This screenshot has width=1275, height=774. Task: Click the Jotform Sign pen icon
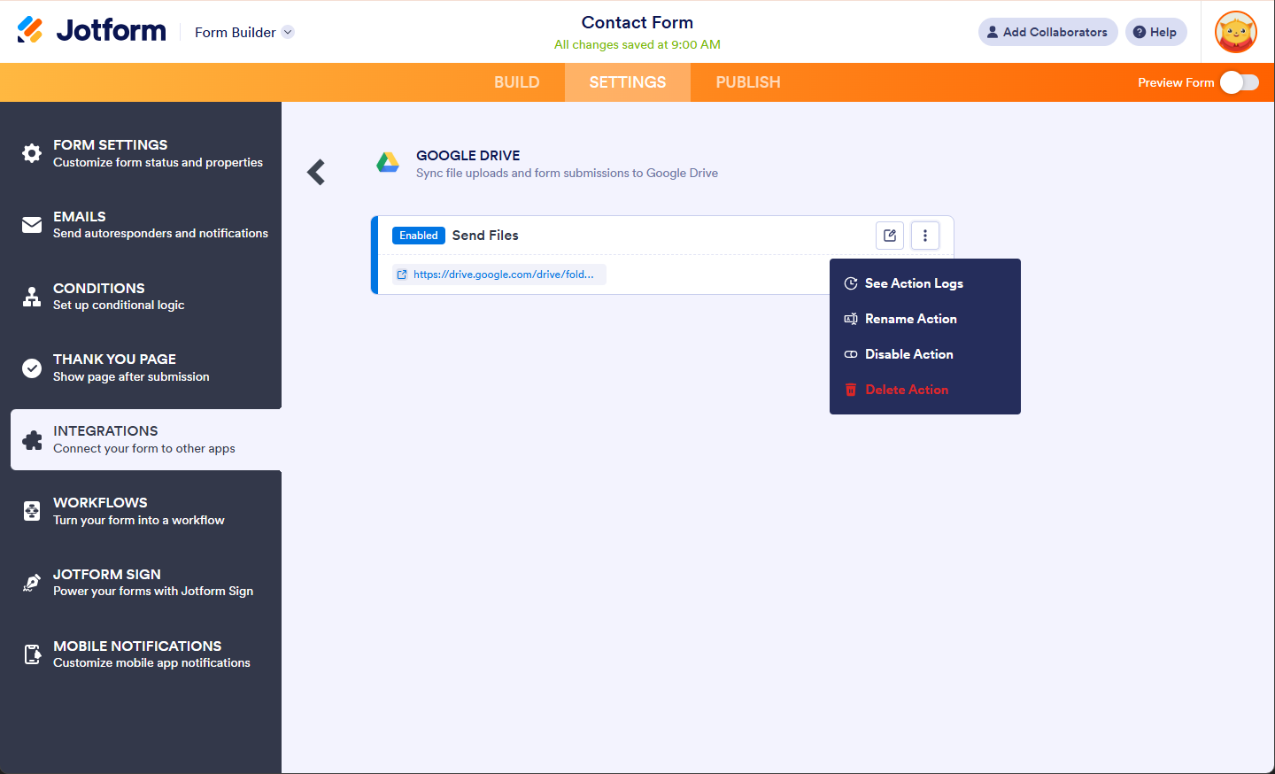[32, 583]
